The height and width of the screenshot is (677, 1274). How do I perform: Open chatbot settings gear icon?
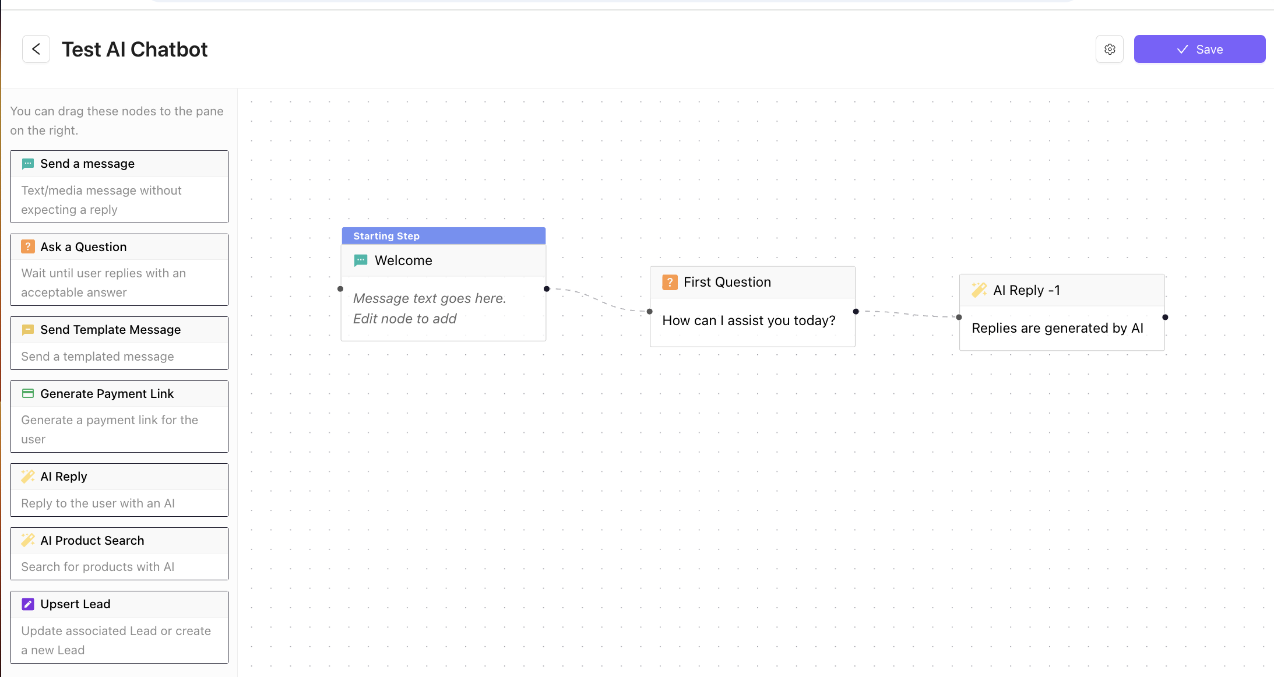pos(1110,49)
